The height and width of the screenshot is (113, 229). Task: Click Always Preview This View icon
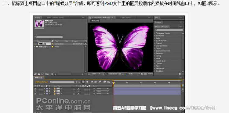89,74
